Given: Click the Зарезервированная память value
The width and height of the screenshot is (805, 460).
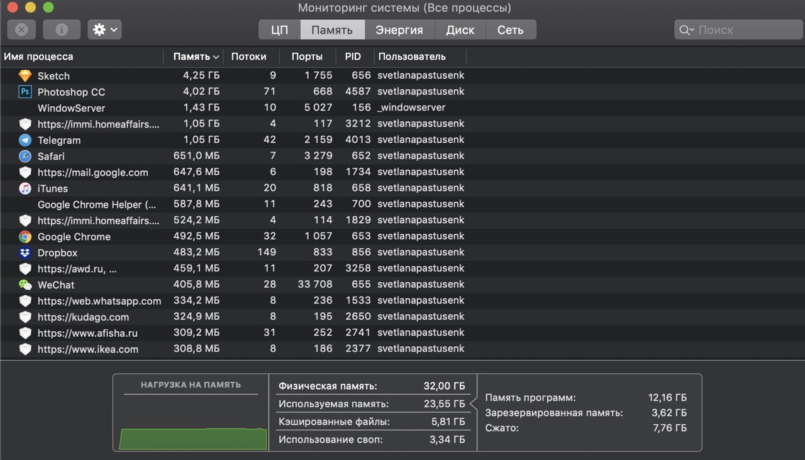Looking at the screenshot, I should click(670, 413).
